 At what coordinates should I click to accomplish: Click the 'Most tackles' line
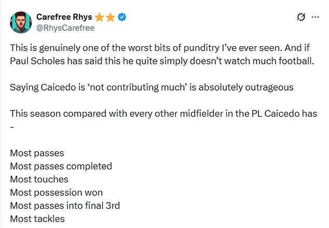(37, 219)
